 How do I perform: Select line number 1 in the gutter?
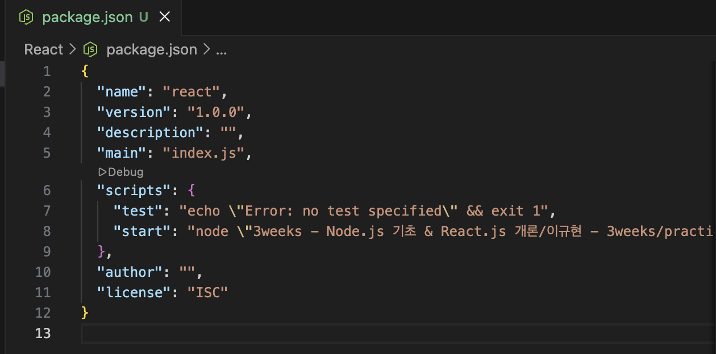47,71
